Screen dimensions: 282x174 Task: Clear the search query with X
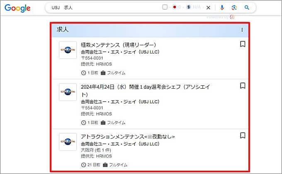[208, 7]
